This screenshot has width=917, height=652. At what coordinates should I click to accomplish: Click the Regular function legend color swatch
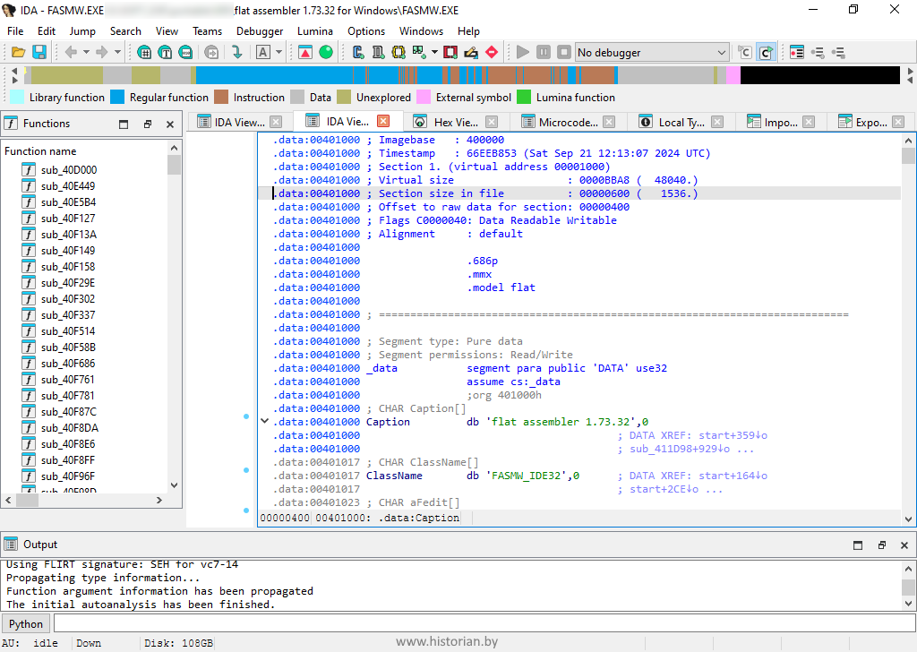[x=117, y=97]
